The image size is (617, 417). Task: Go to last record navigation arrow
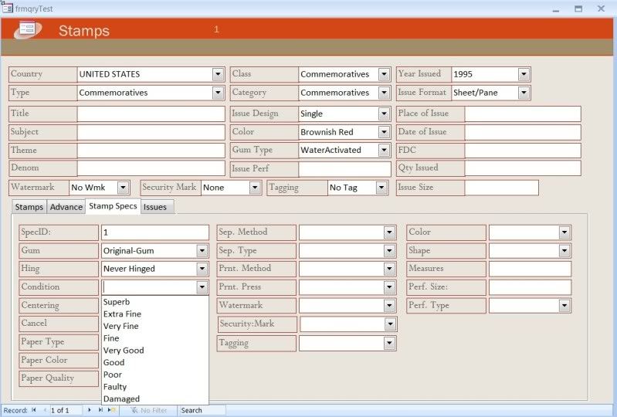click(x=100, y=410)
